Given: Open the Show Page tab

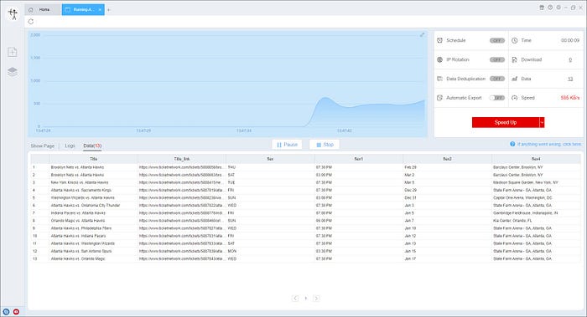Looking at the screenshot, I should point(42,146).
